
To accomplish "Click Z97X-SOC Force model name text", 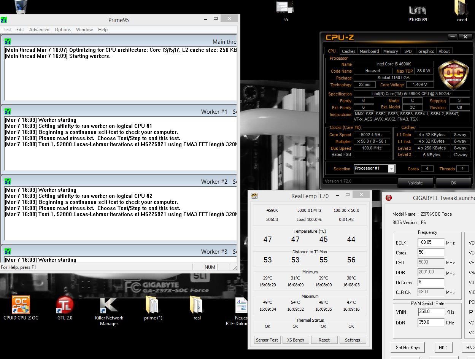I will pyautogui.click(x=436, y=214).
